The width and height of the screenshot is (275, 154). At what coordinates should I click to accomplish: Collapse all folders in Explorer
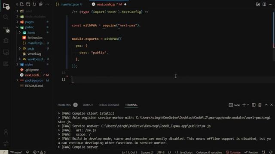41,4
